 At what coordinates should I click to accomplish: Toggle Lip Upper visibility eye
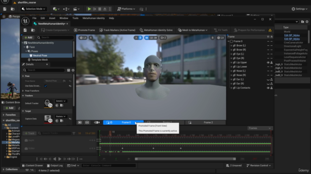point(268,62)
